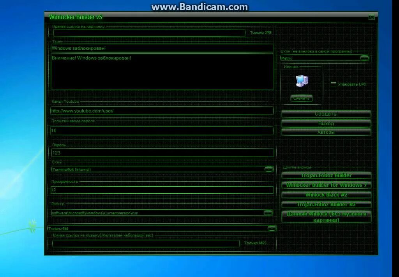Click the 'Канал Youtube' label
Image resolution: width=399 pixels, height=277 pixels.
tap(65, 102)
